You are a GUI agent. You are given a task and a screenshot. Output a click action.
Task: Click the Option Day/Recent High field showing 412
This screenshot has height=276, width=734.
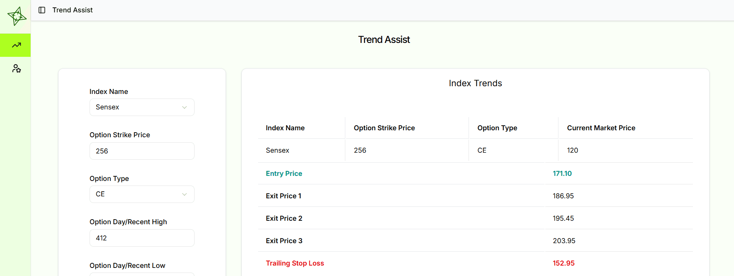click(142, 238)
